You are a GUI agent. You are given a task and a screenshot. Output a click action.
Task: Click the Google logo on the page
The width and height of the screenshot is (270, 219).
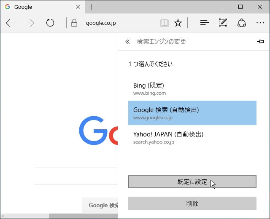98,131
